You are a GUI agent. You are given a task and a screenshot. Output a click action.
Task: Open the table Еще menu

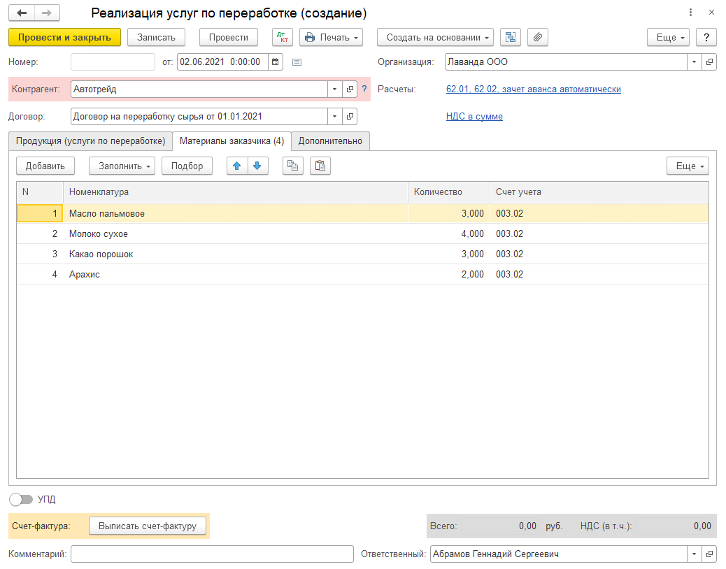pyautogui.click(x=688, y=166)
